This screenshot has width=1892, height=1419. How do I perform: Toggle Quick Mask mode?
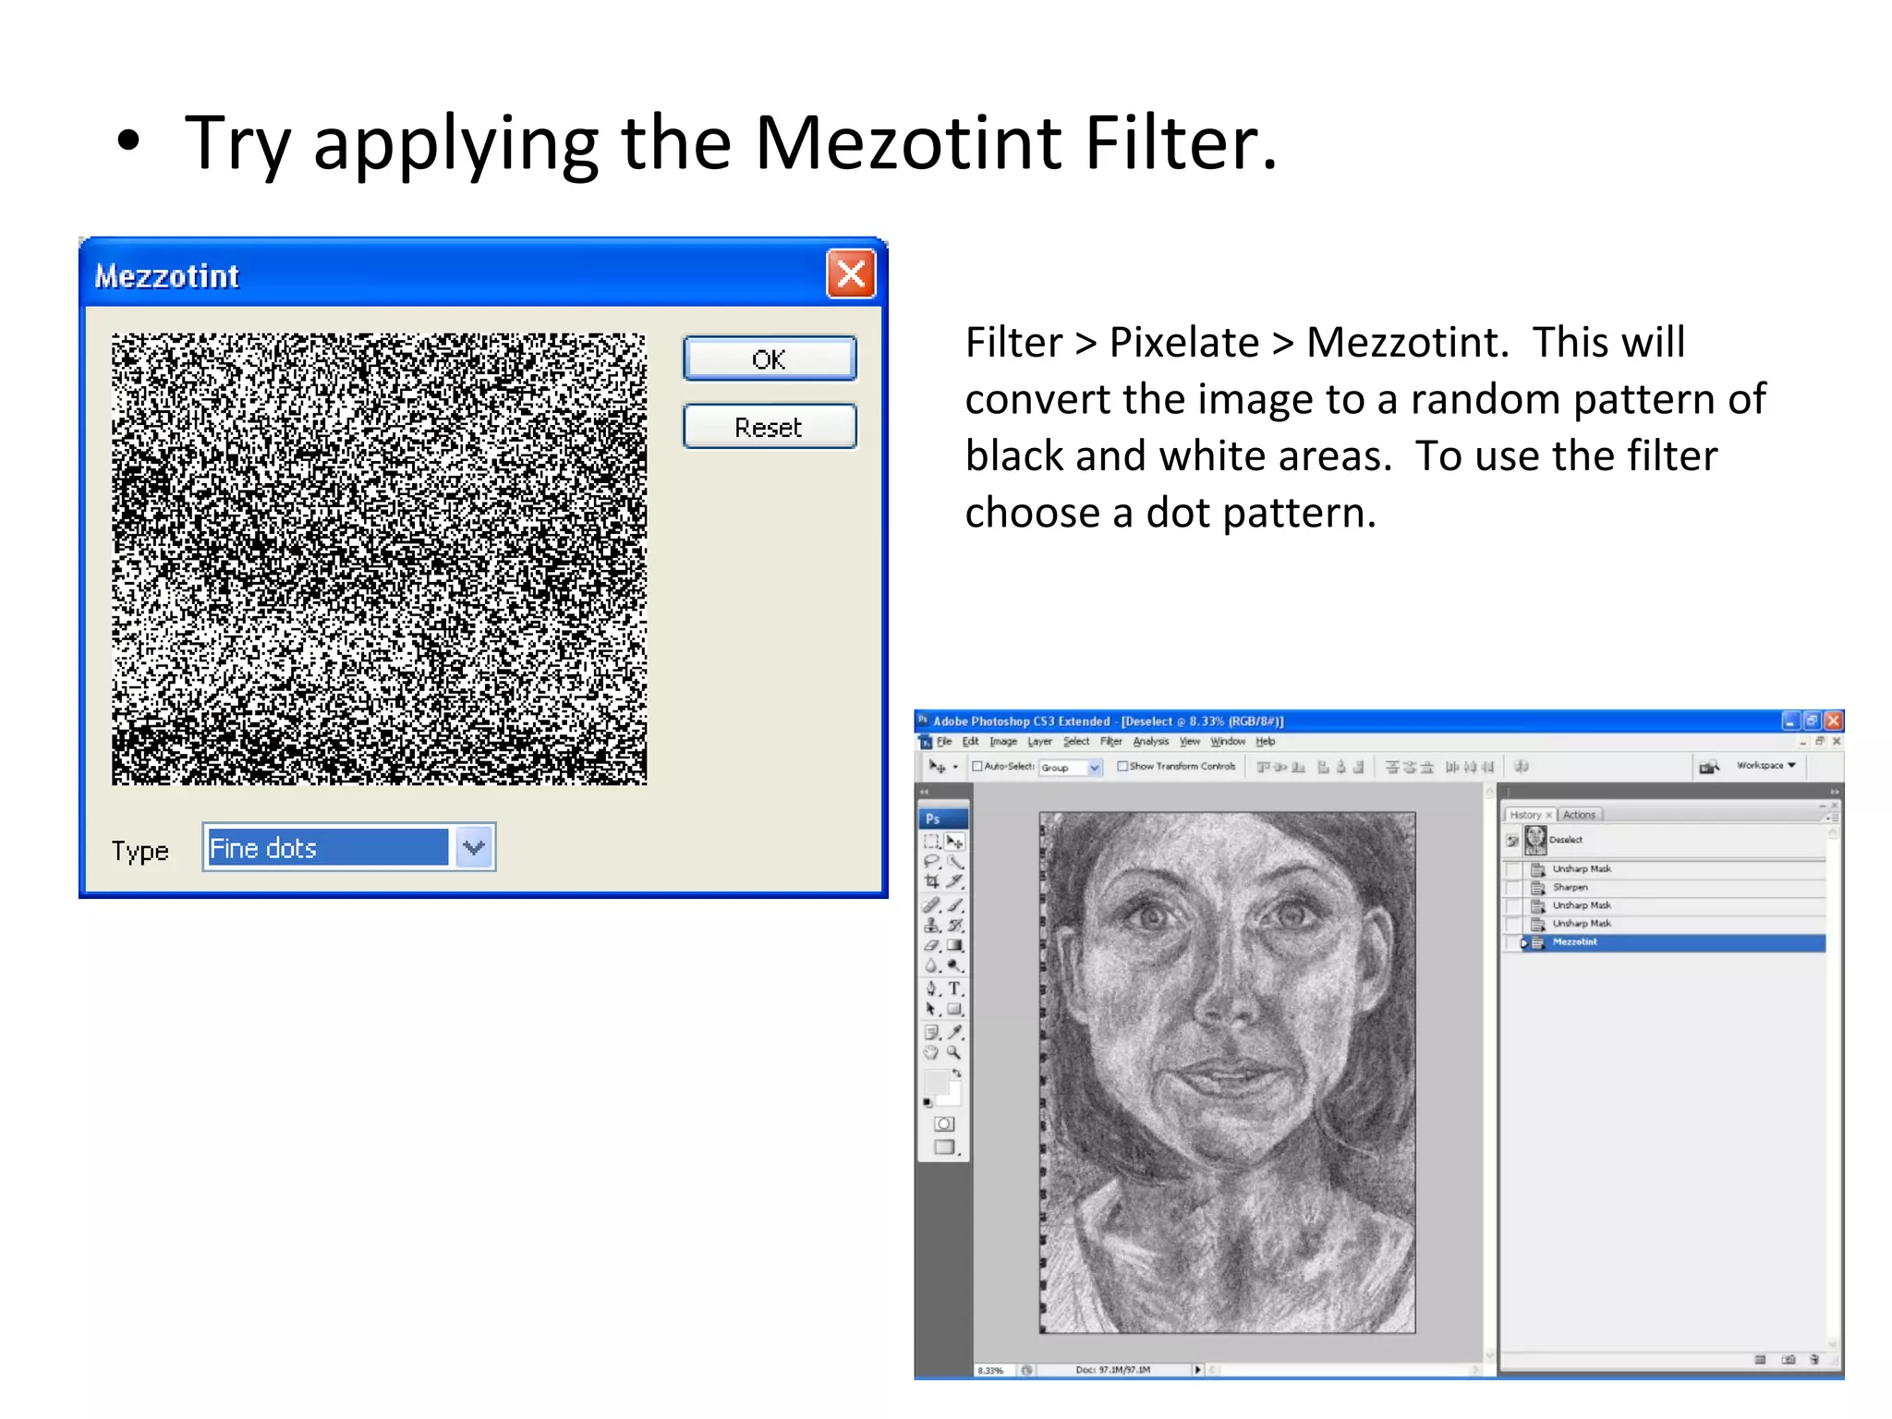pyautogui.click(x=944, y=1124)
